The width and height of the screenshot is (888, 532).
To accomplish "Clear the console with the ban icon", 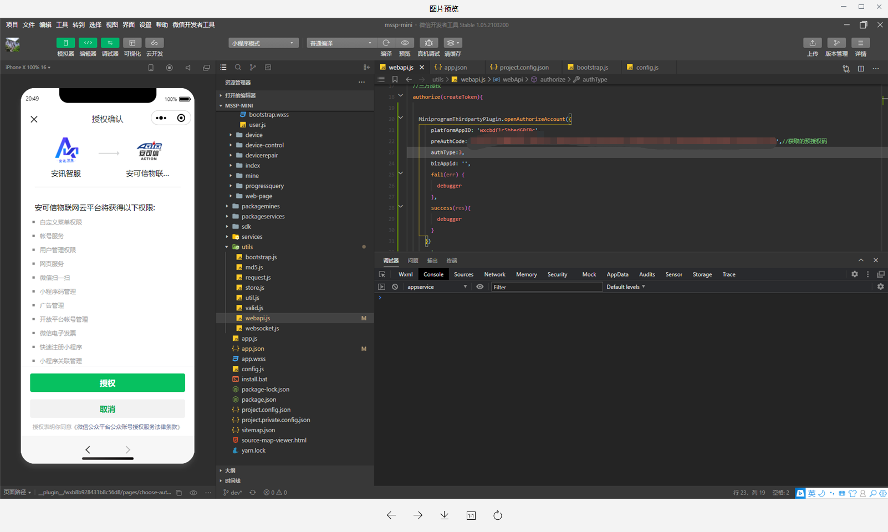I will 395,287.
